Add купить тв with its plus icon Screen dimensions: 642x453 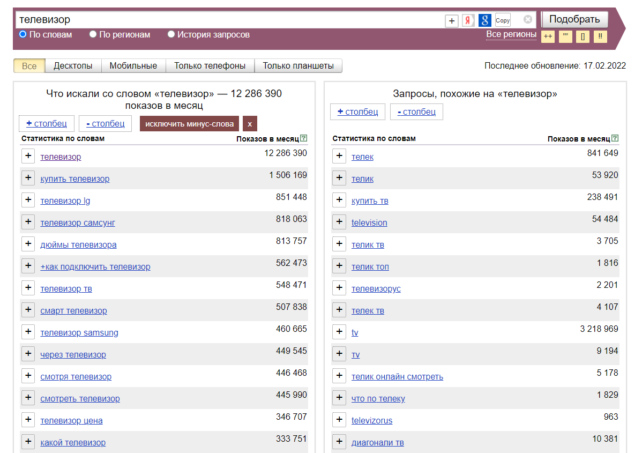[339, 200]
